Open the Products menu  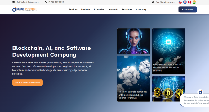[x=86, y=9]
